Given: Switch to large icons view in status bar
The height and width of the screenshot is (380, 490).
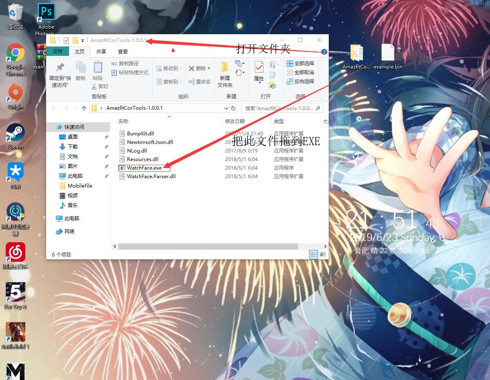Looking at the screenshot, I should 323,254.
